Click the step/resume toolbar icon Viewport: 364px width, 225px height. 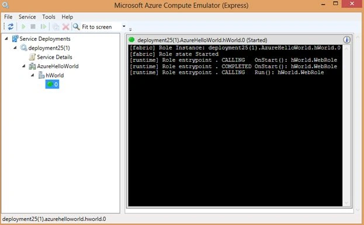43,27
